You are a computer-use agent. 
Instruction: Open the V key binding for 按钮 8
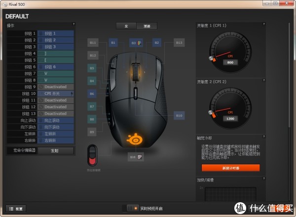(x=55, y=80)
